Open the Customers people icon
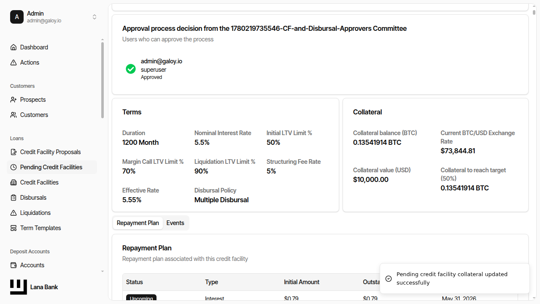The width and height of the screenshot is (540, 304). [x=13, y=115]
